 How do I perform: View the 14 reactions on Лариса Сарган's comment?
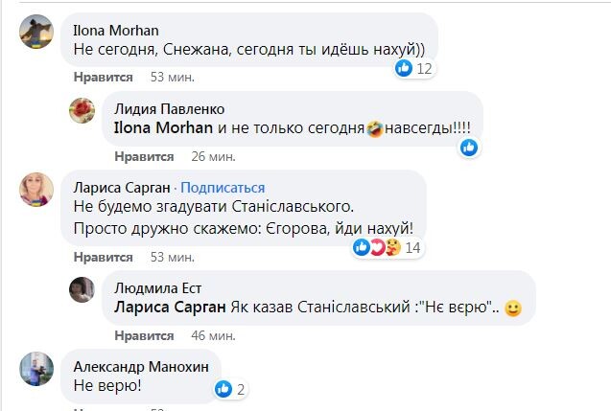(x=387, y=248)
